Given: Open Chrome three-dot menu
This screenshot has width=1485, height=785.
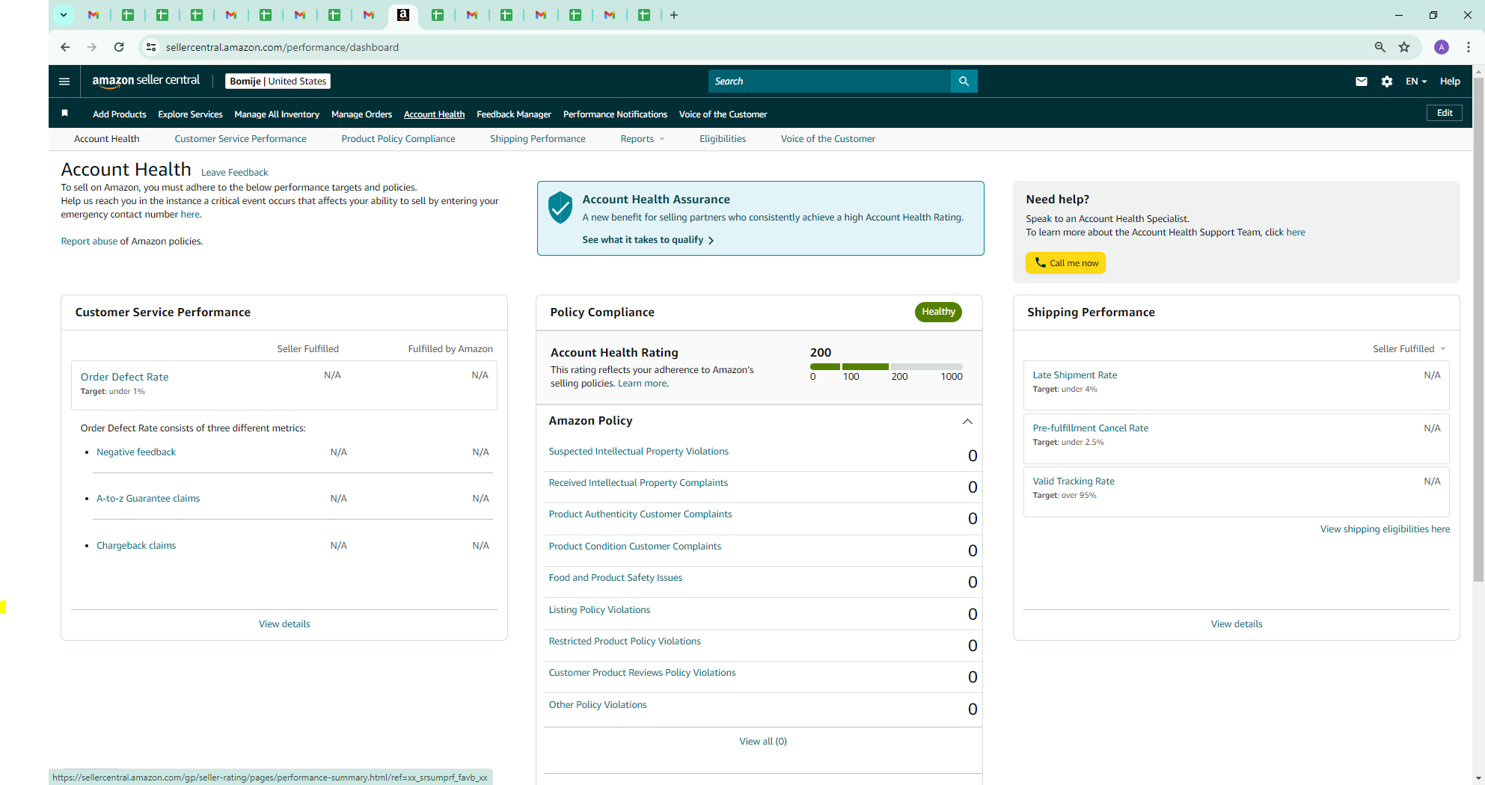Looking at the screenshot, I should (1469, 47).
